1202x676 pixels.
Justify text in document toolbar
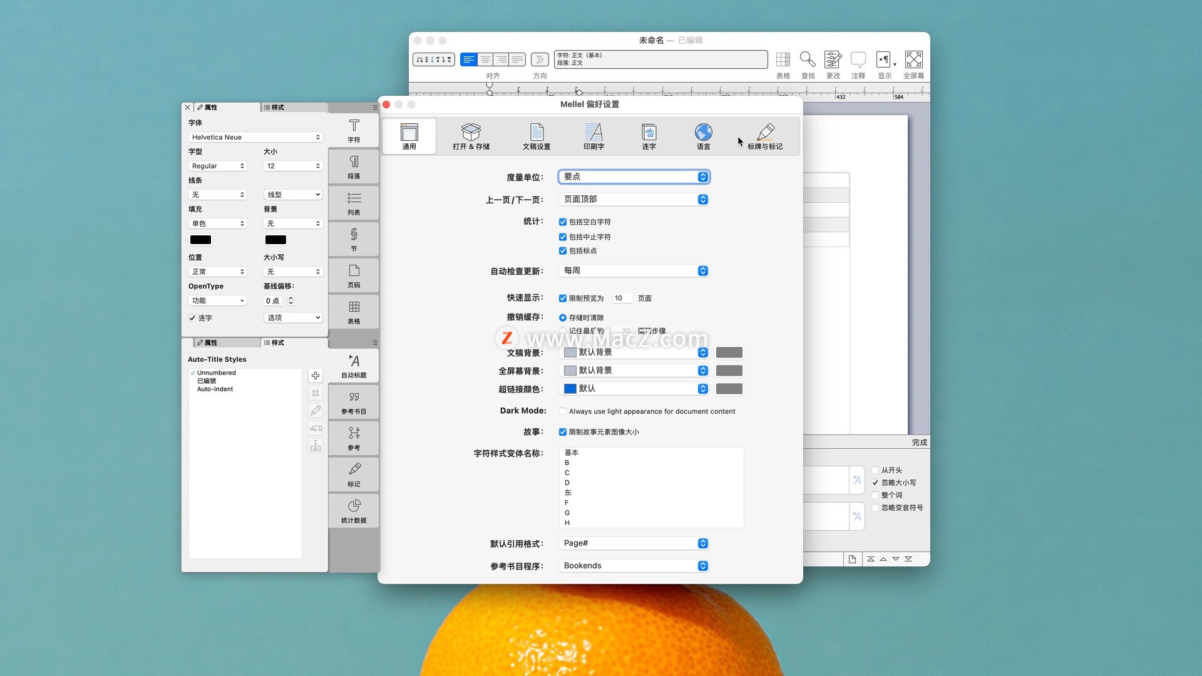tap(517, 59)
